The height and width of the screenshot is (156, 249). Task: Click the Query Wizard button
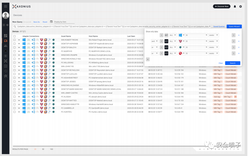point(234,27)
